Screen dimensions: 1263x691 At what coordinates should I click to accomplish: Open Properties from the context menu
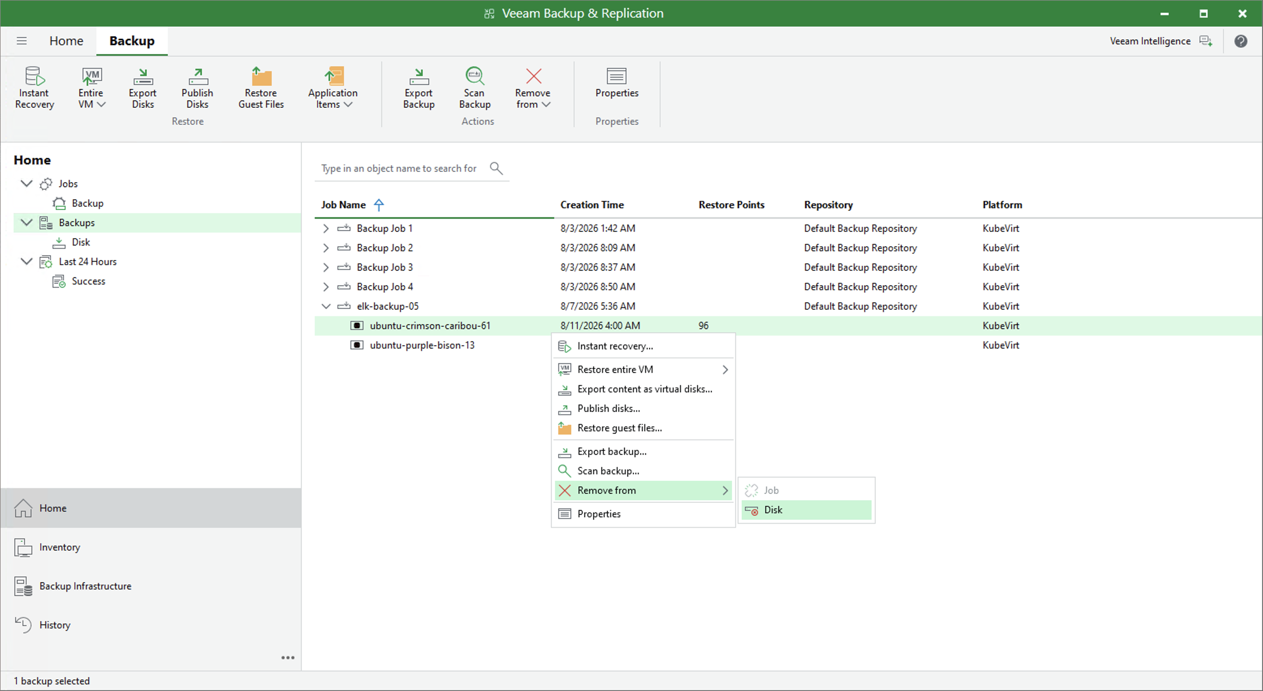[643, 514]
